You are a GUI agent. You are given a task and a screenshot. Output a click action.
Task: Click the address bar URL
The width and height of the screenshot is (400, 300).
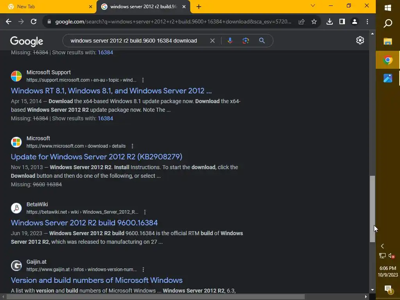tap(173, 22)
